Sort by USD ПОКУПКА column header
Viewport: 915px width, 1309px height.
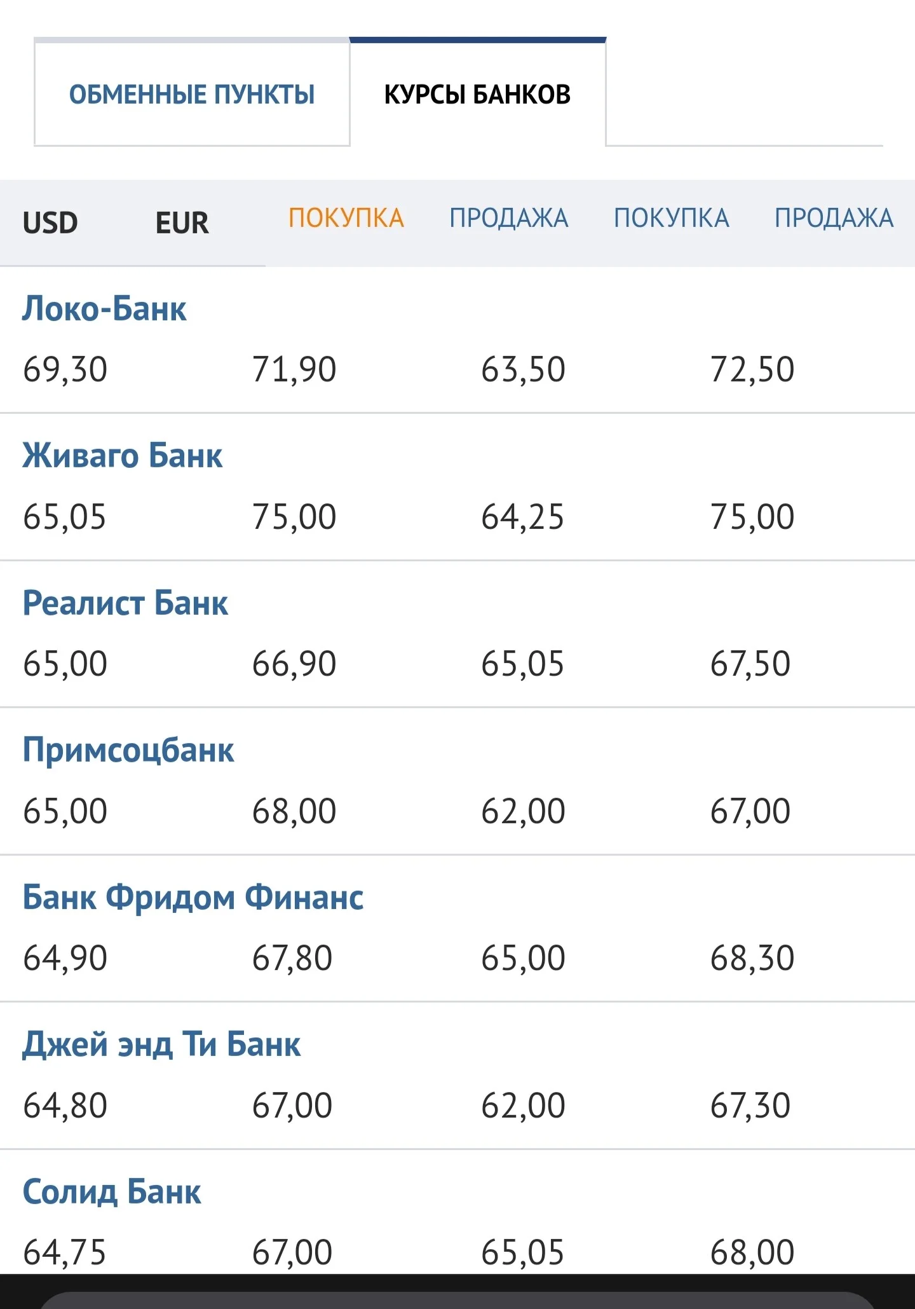pyautogui.click(x=346, y=218)
